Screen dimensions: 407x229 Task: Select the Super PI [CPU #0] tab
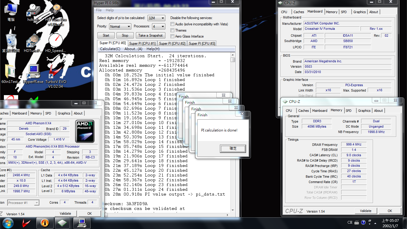point(113,43)
